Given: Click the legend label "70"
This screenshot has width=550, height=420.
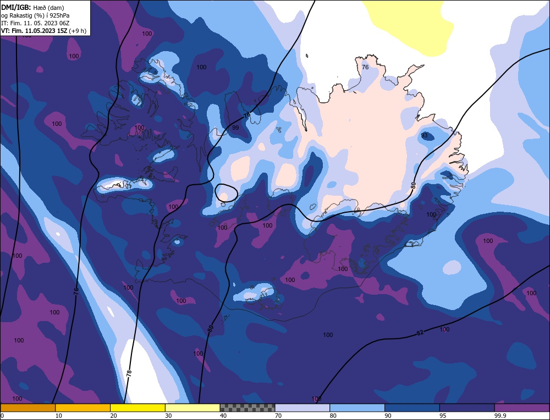Looking at the screenshot, I should [278, 416].
